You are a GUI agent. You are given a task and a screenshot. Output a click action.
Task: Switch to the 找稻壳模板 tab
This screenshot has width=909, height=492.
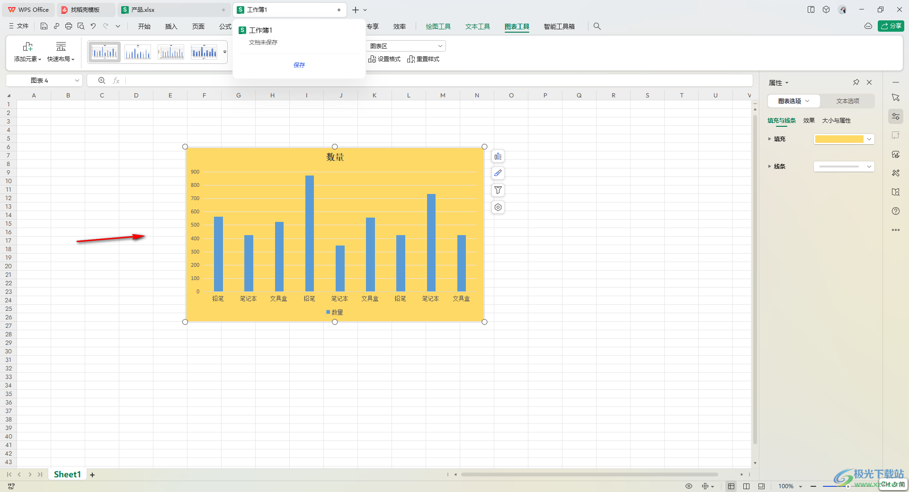[x=85, y=10]
